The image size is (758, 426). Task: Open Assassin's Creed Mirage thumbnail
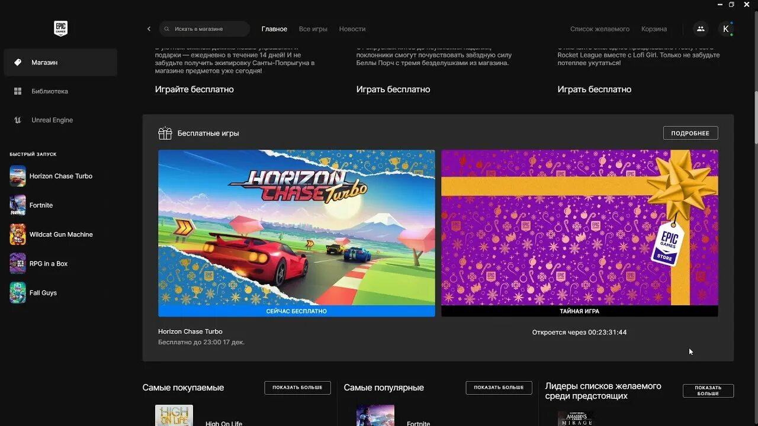point(577,418)
